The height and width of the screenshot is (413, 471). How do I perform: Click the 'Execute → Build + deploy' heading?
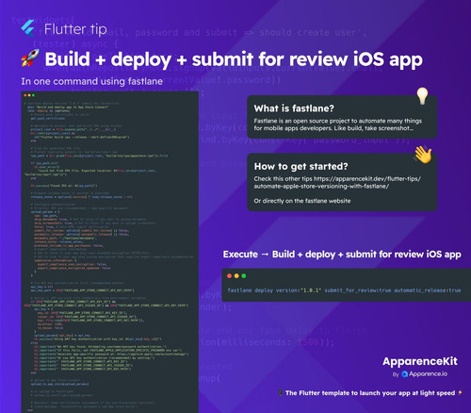point(342,255)
